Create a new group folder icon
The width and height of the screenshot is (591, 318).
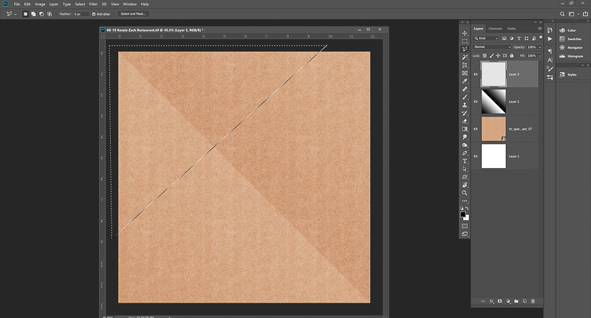516,301
